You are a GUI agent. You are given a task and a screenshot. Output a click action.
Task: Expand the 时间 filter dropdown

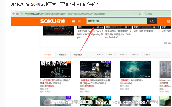124,54
